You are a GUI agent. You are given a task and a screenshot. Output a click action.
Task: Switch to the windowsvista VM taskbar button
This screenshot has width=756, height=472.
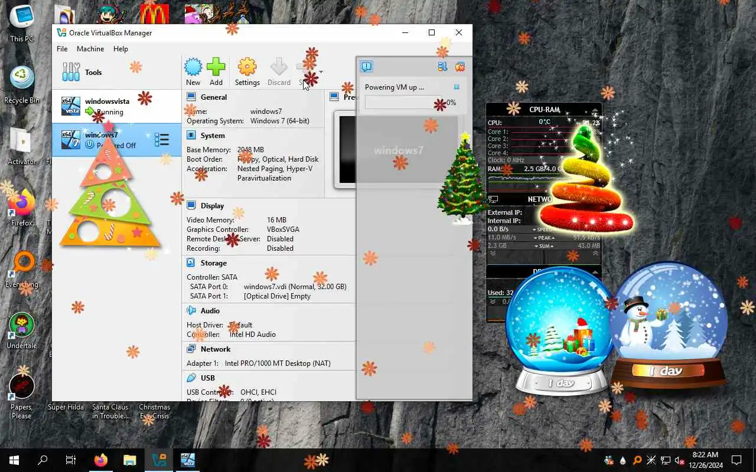pyautogui.click(x=188, y=460)
